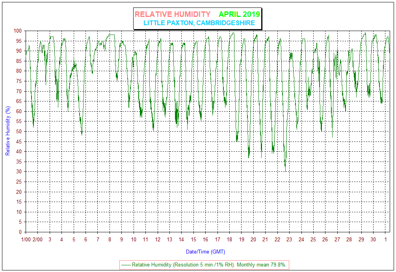Click the y-axis value 20
This screenshot has width=396, height=272.
[x=19, y=192]
